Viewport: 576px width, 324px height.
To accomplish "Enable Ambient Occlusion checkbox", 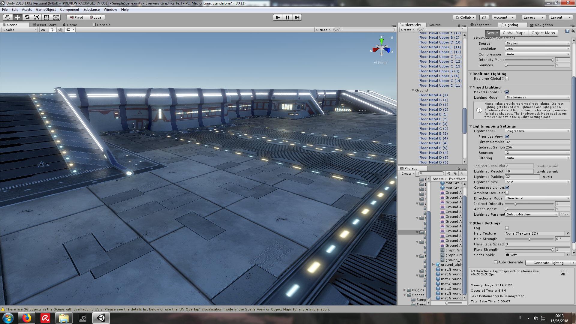I will (x=507, y=193).
